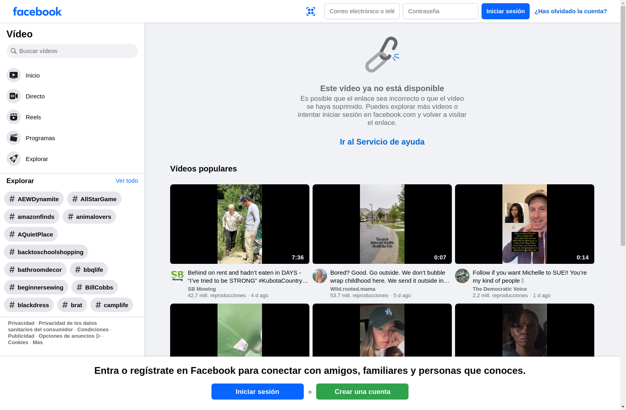
Task: Select the Inicio video icon
Action: (14, 75)
